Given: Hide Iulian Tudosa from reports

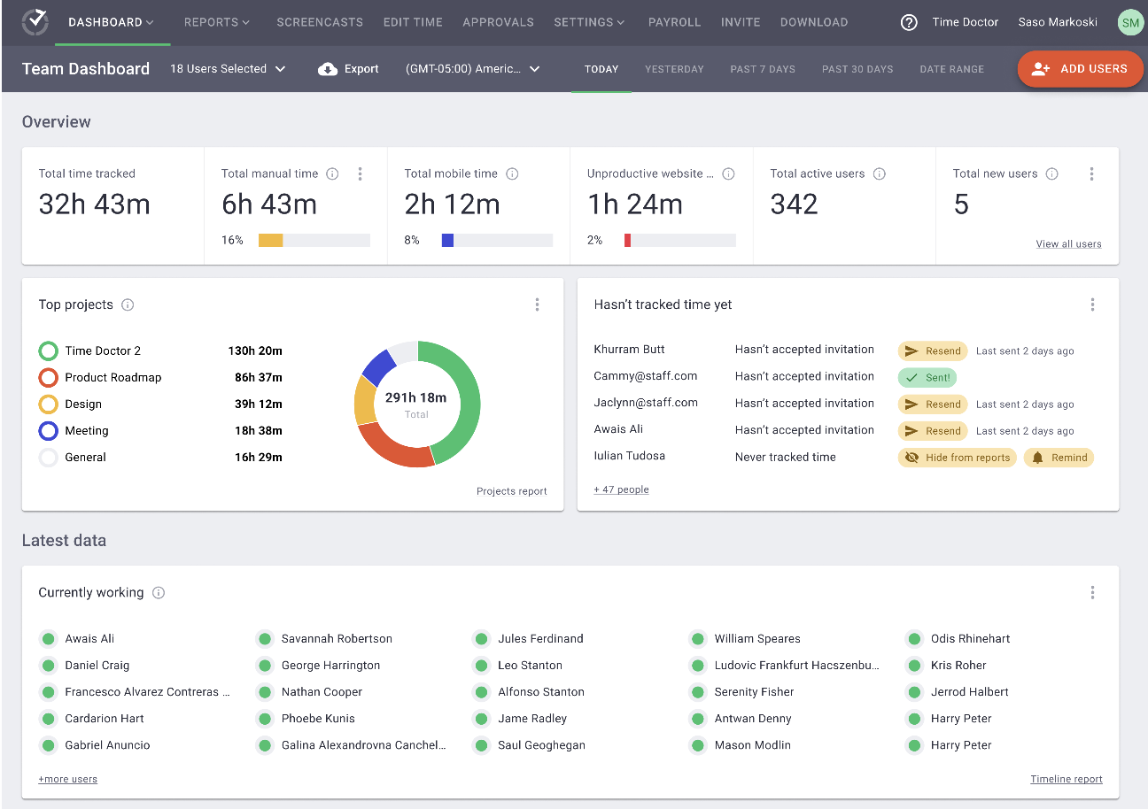Looking at the screenshot, I should pyautogui.click(x=957, y=458).
